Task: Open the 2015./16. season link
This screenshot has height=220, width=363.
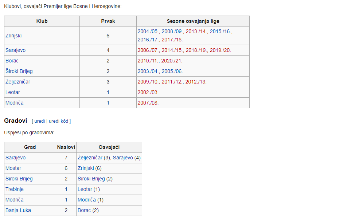Action: coord(220,31)
